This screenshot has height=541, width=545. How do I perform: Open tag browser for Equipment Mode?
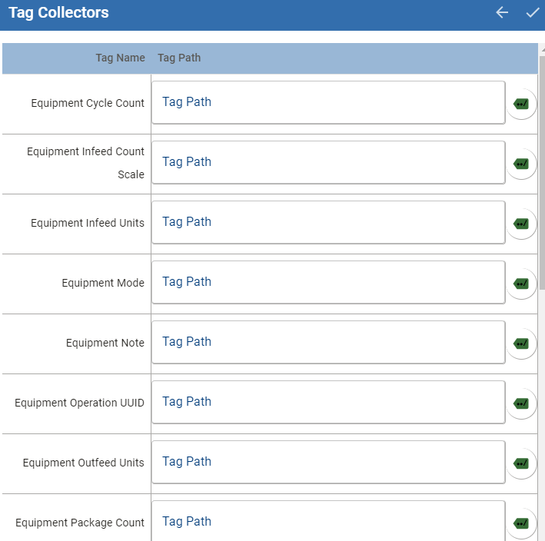tap(521, 284)
